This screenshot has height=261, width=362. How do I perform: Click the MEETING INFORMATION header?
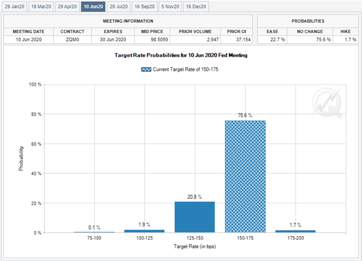coord(128,21)
